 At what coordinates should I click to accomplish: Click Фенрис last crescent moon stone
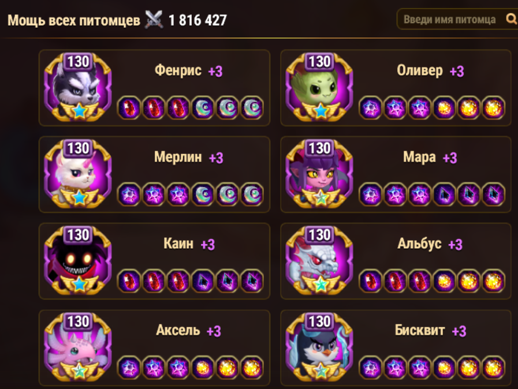tap(252, 108)
